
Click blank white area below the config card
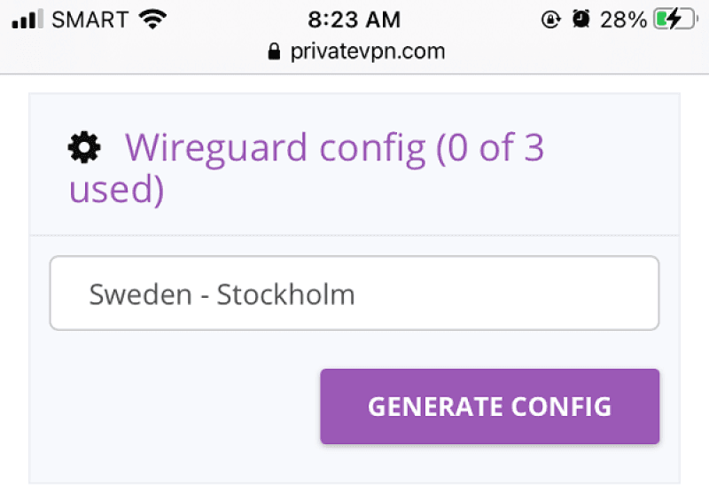[x=354, y=493]
